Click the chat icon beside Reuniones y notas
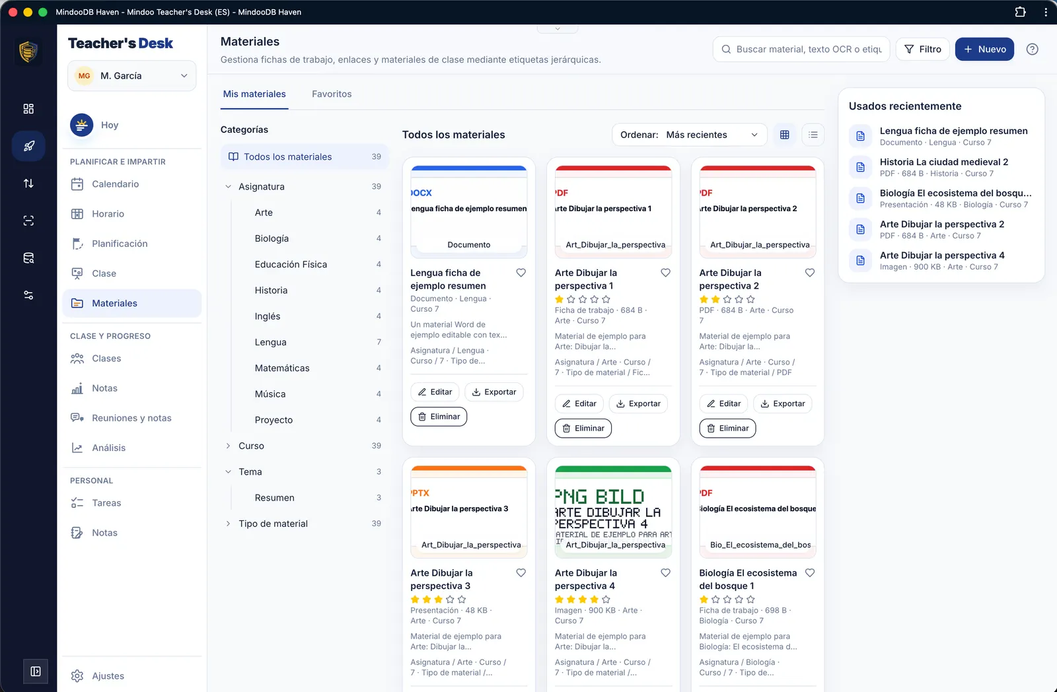 tap(77, 418)
